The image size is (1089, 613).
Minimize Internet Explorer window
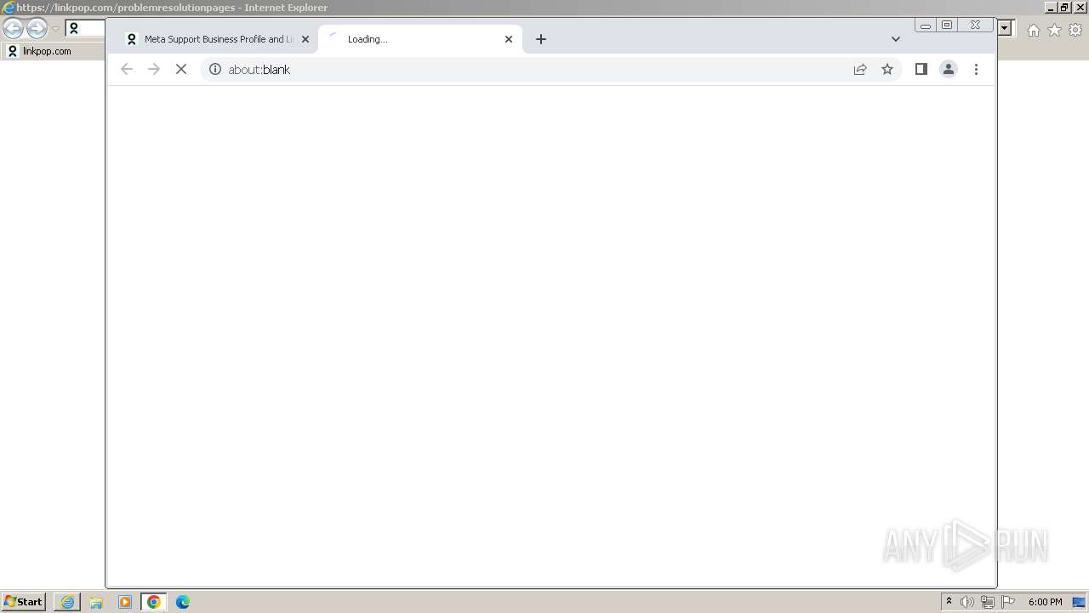coord(1051,8)
